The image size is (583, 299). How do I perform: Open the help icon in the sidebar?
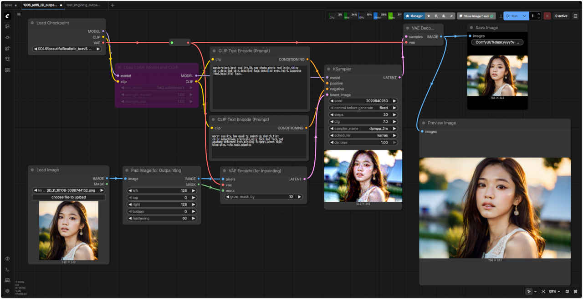tap(7, 259)
